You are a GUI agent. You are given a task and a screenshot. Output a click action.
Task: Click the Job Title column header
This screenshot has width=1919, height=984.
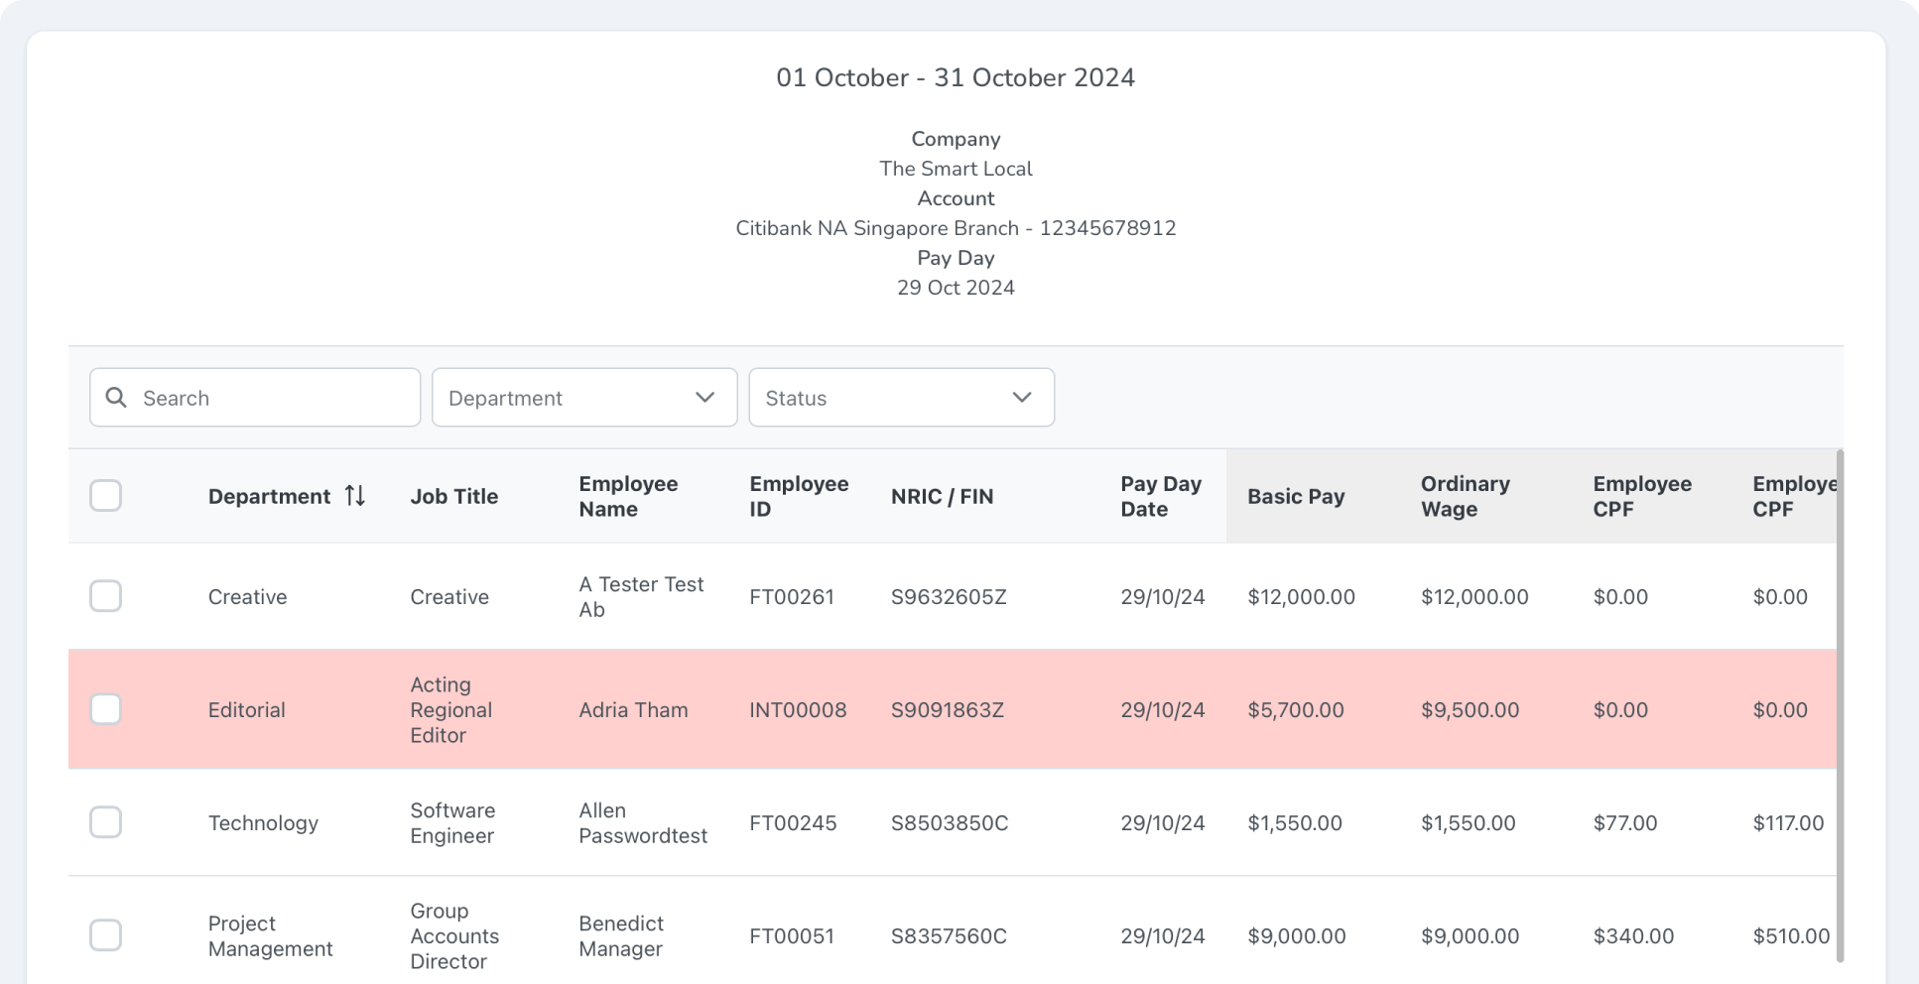tap(454, 496)
